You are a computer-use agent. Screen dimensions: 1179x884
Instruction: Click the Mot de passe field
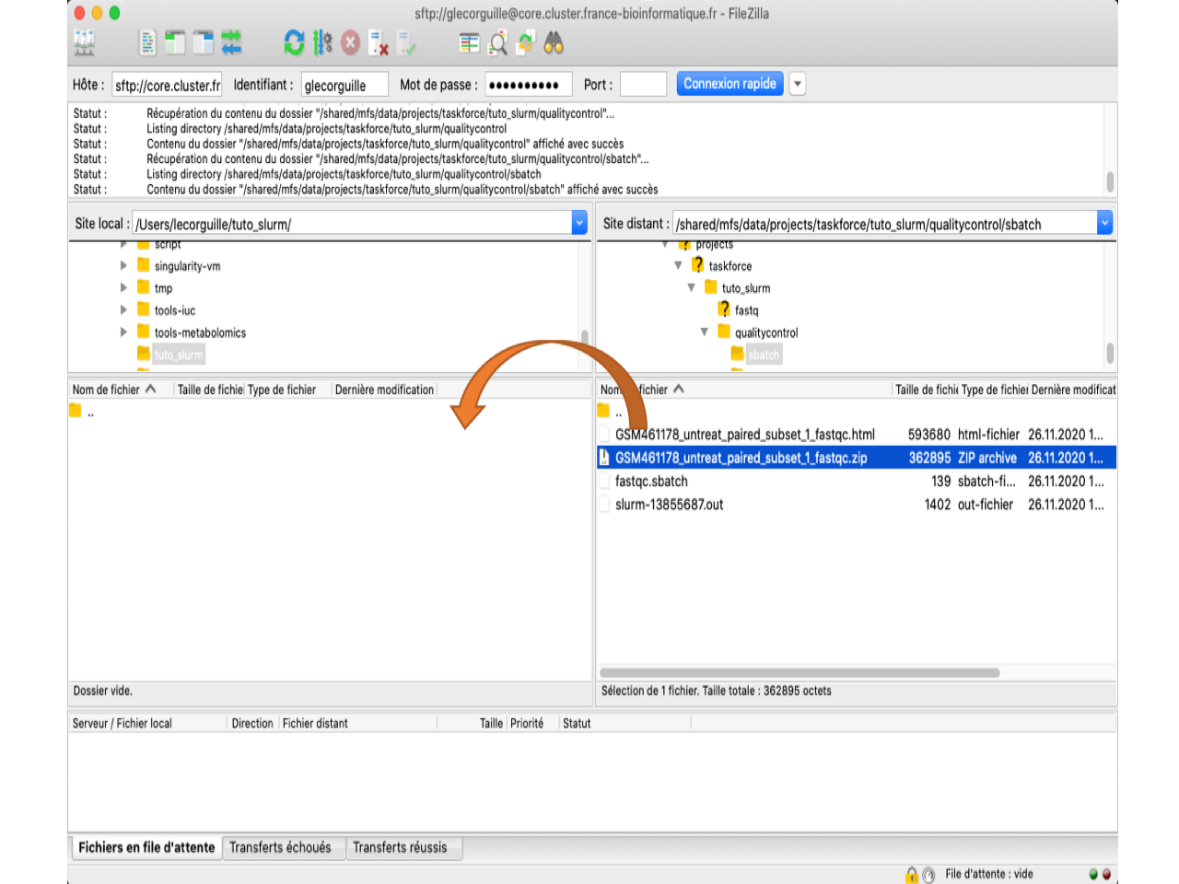[x=529, y=85]
